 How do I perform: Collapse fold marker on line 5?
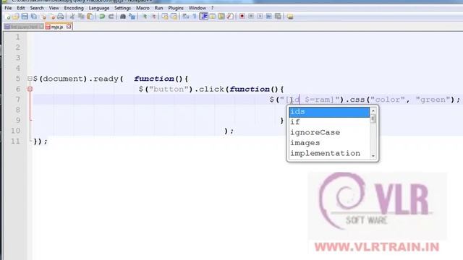(30, 79)
